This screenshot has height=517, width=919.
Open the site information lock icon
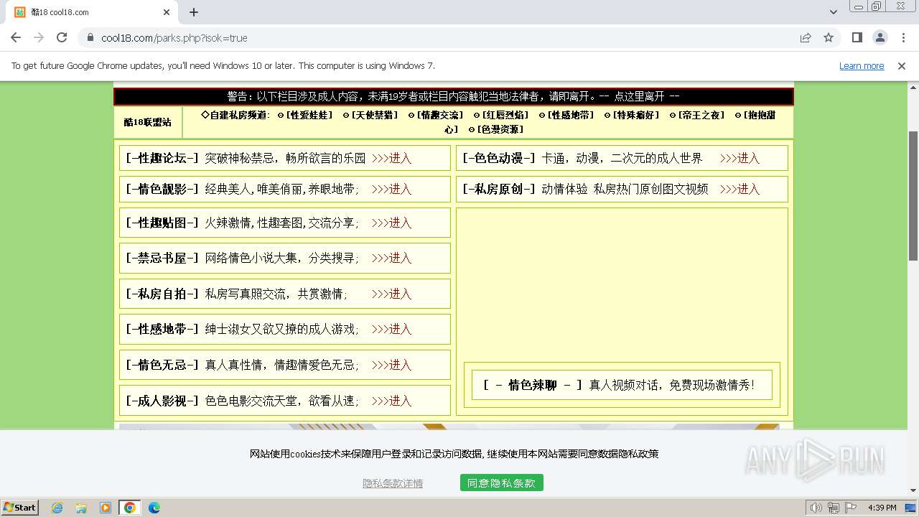pyautogui.click(x=90, y=37)
